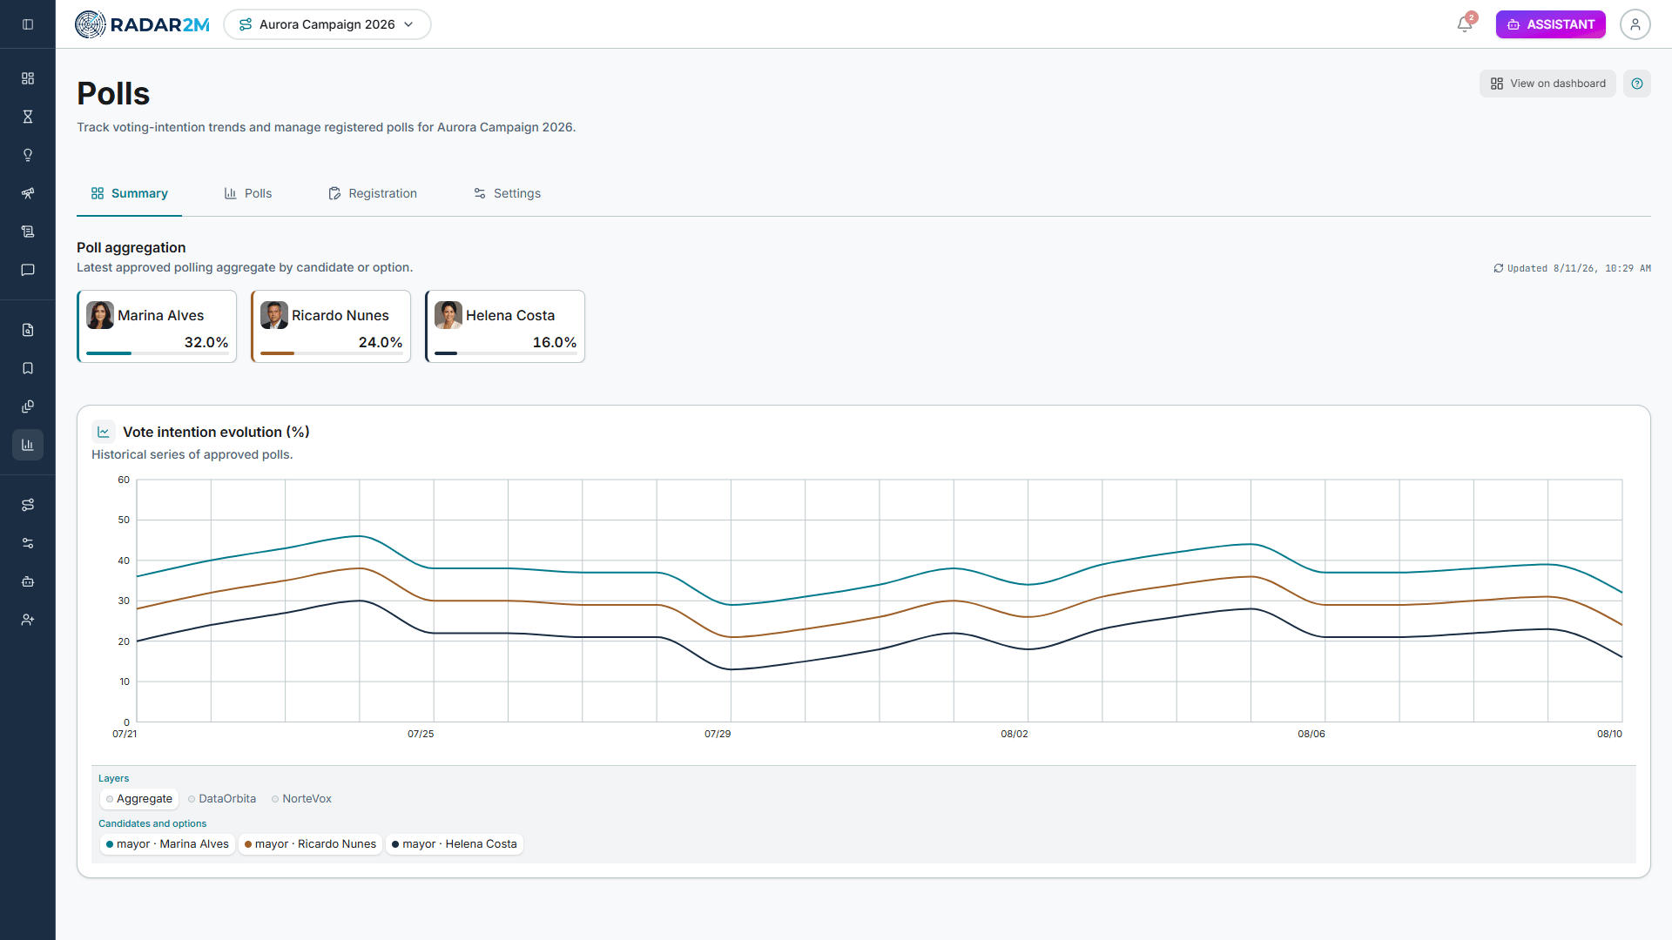Image resolution: width=1672 pixels, height=940 pixels.
Task: Open the telescope sidebar icon
Action: [x=28, y=193]
